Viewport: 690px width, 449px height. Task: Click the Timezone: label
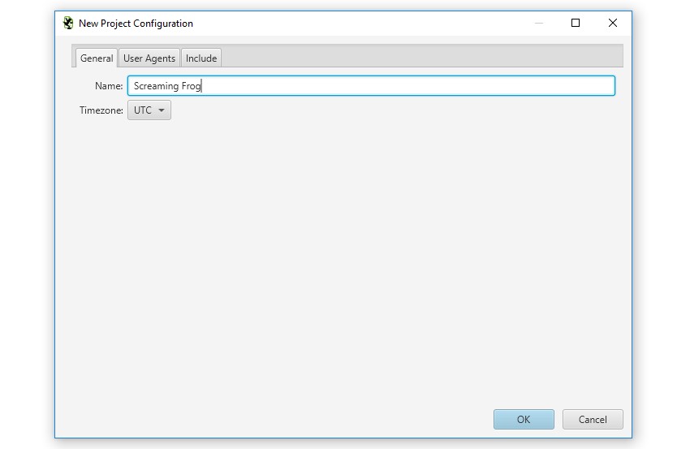click(101, 110)
